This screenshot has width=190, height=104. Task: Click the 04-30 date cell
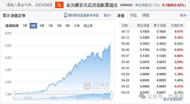click(x=125, y=68)
